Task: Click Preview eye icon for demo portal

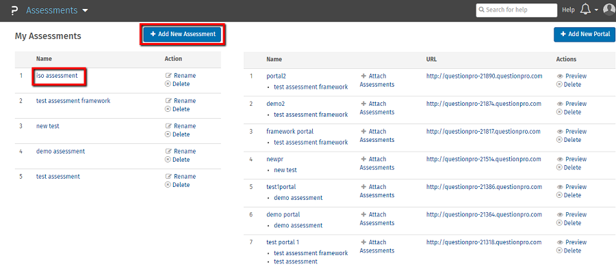Action: (x=560, y=215)
